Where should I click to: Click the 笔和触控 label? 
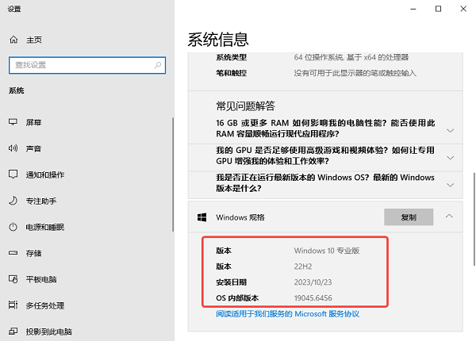pyautogui.click(x=231, y=73)
